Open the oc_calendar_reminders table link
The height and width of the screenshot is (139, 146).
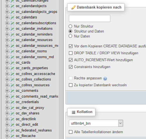[34, 34]
